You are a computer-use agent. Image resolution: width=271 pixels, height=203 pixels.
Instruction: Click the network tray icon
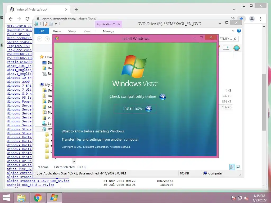coord(240,198)
